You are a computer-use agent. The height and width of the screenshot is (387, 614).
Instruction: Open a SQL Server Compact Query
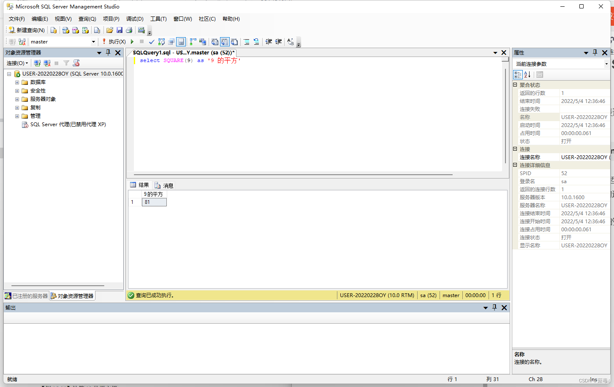pyautogui.click(x=97, y=30)
